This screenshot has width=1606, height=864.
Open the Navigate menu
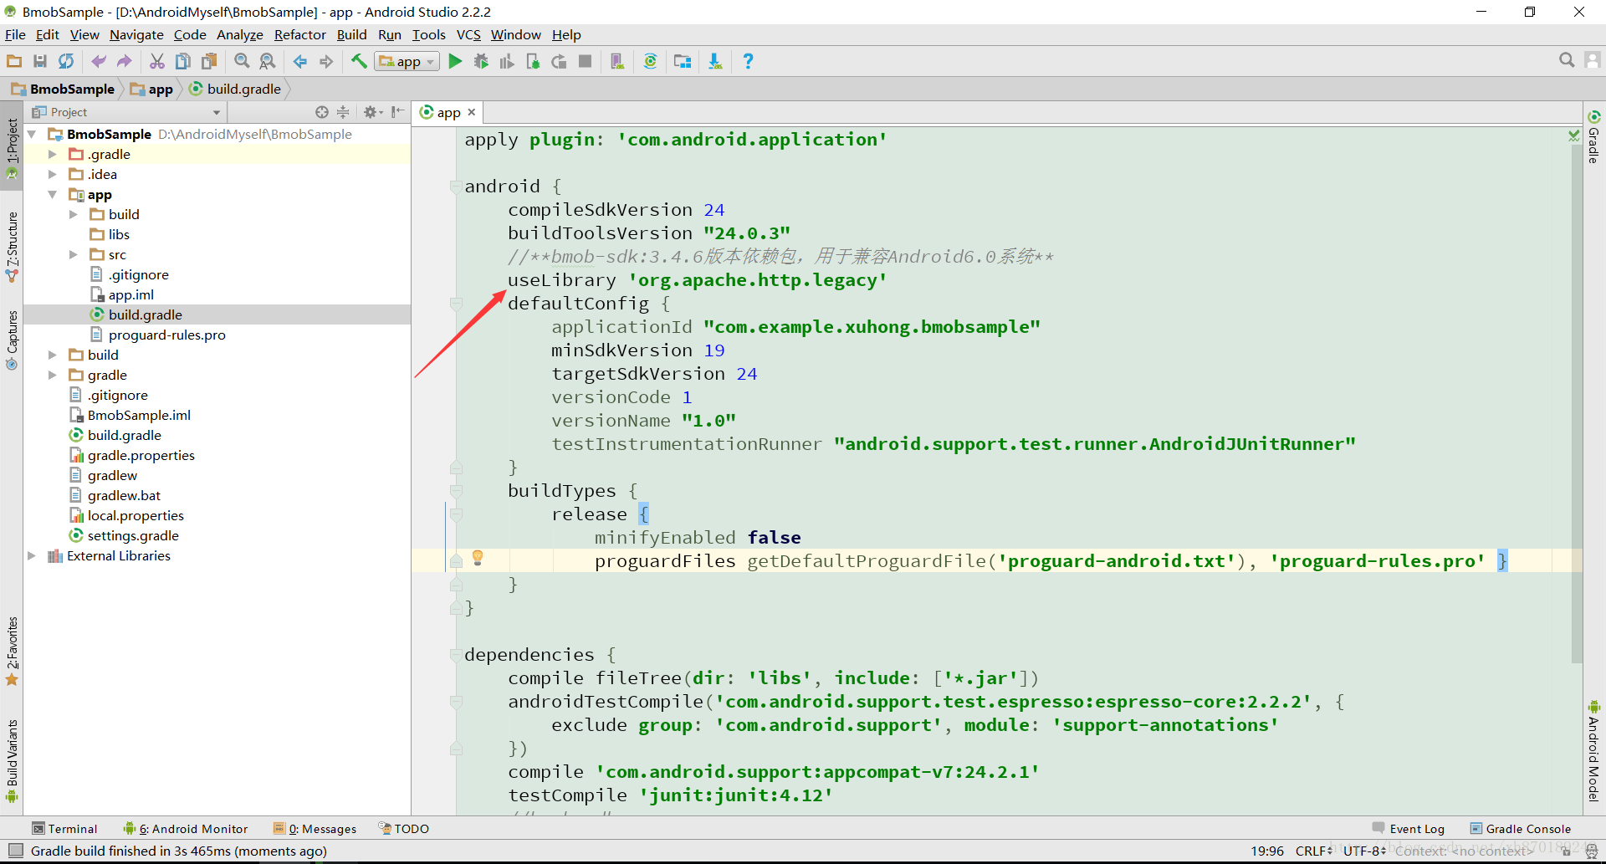[x=136, y=34]
